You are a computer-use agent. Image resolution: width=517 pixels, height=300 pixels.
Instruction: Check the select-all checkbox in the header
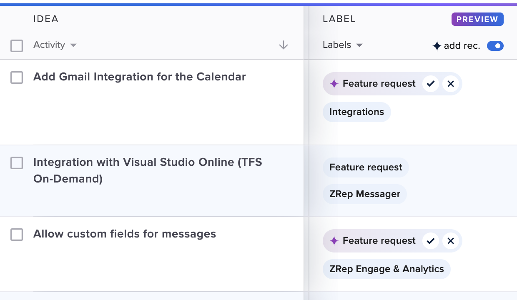(17, 46)
